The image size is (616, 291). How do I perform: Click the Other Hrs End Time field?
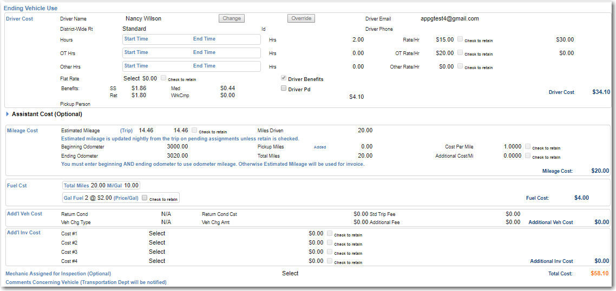204,66
